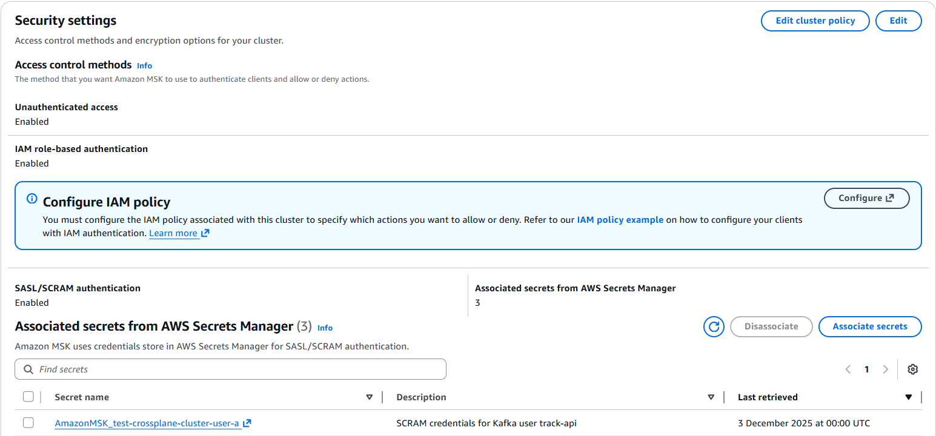The height and width of the screenshot is (436, 936).
Task: Click external link icon next to secret name
Action: [x=247, y=424]
